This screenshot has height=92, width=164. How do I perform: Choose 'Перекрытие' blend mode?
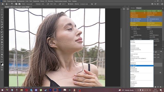pyautogui.click(x=142, y=63)
